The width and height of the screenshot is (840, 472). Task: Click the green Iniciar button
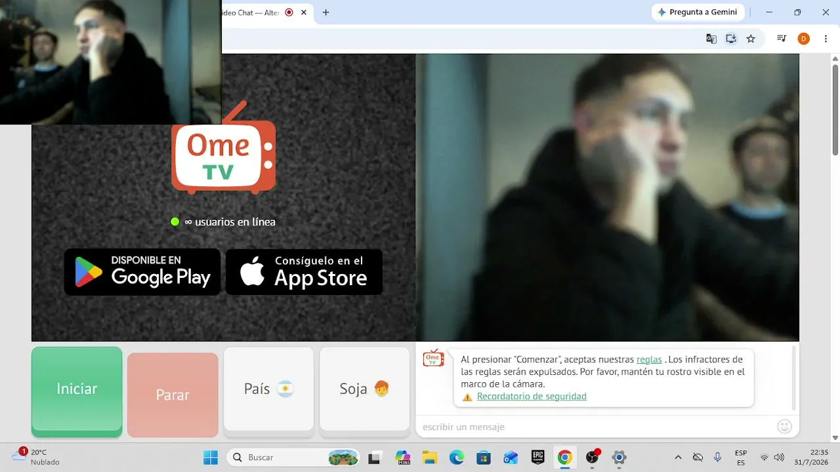(x=77, y=391)
